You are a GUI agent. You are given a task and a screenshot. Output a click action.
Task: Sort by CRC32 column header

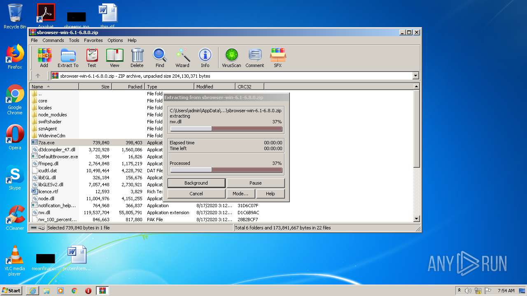click(x=250, y=87)
